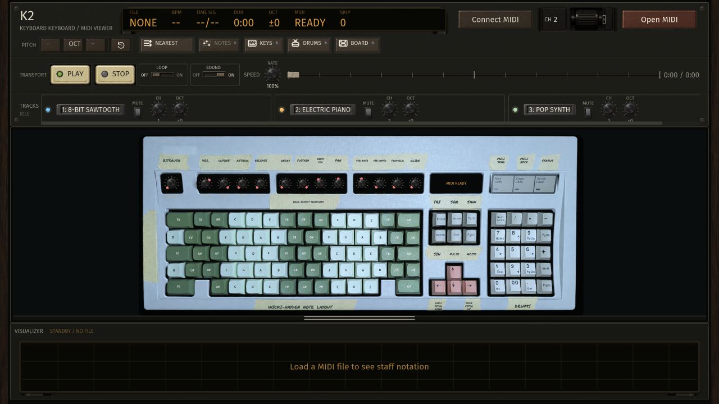
Task: Click the DECAY knob
Action: tap(285, 183)
